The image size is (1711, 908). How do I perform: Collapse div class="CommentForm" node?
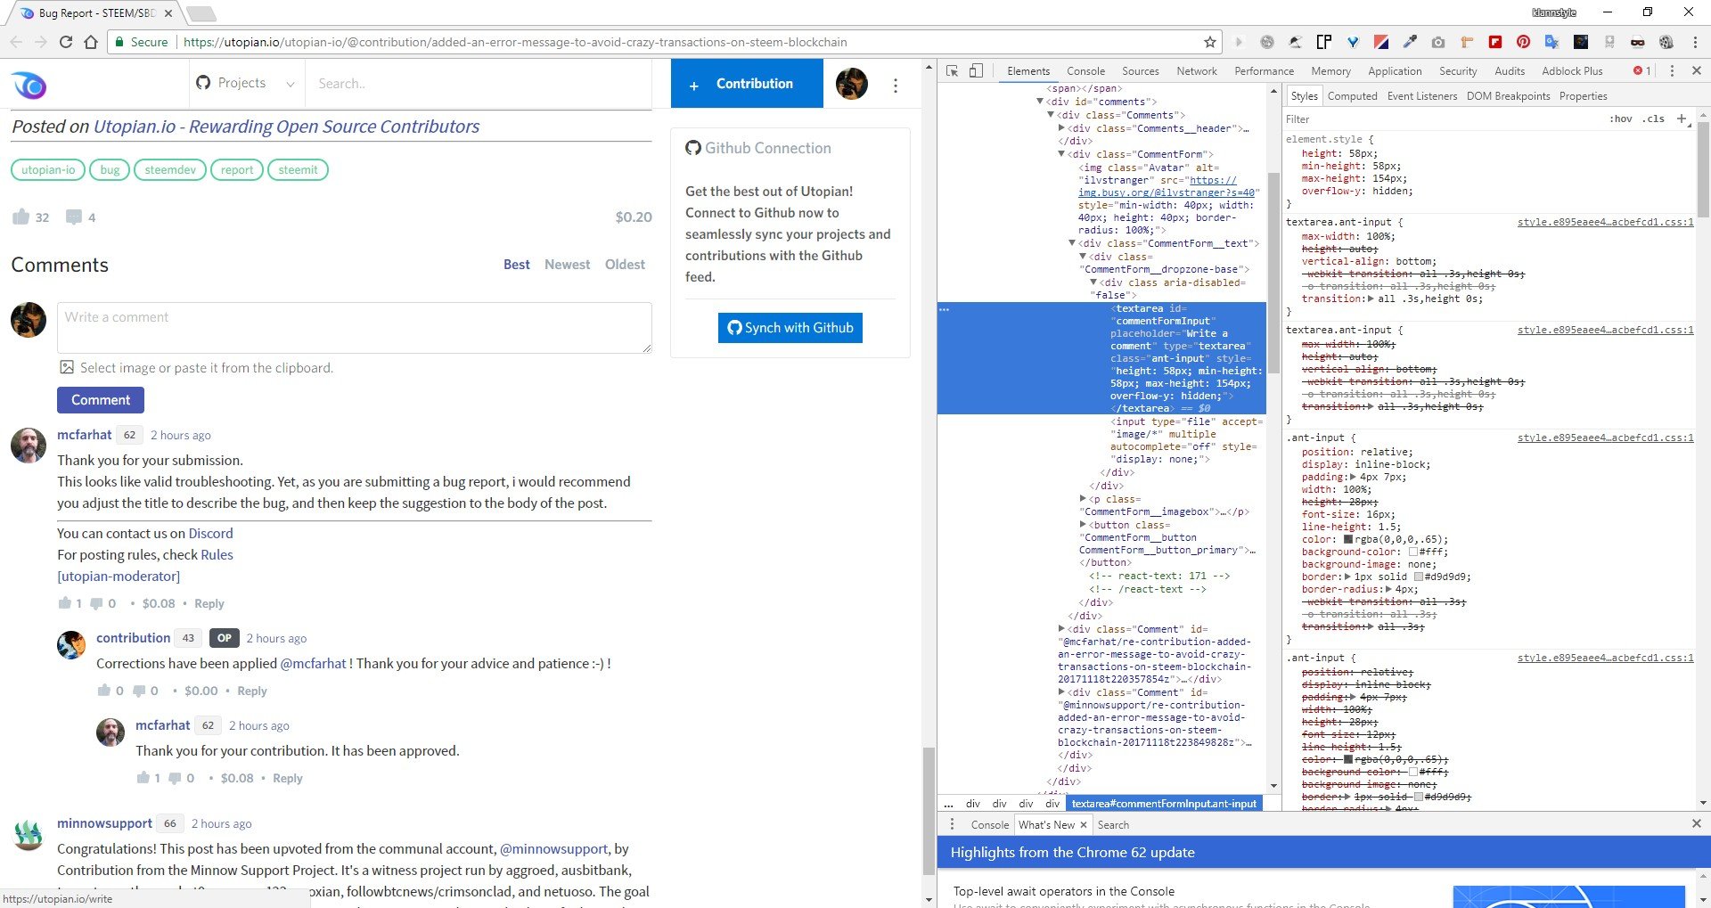1060,154
